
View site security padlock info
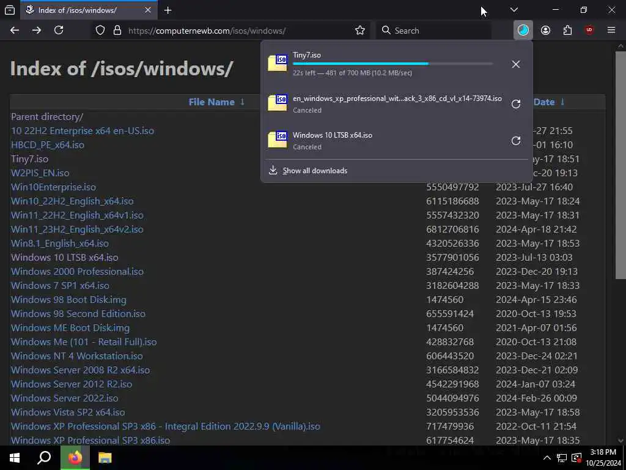coord(117,31)
